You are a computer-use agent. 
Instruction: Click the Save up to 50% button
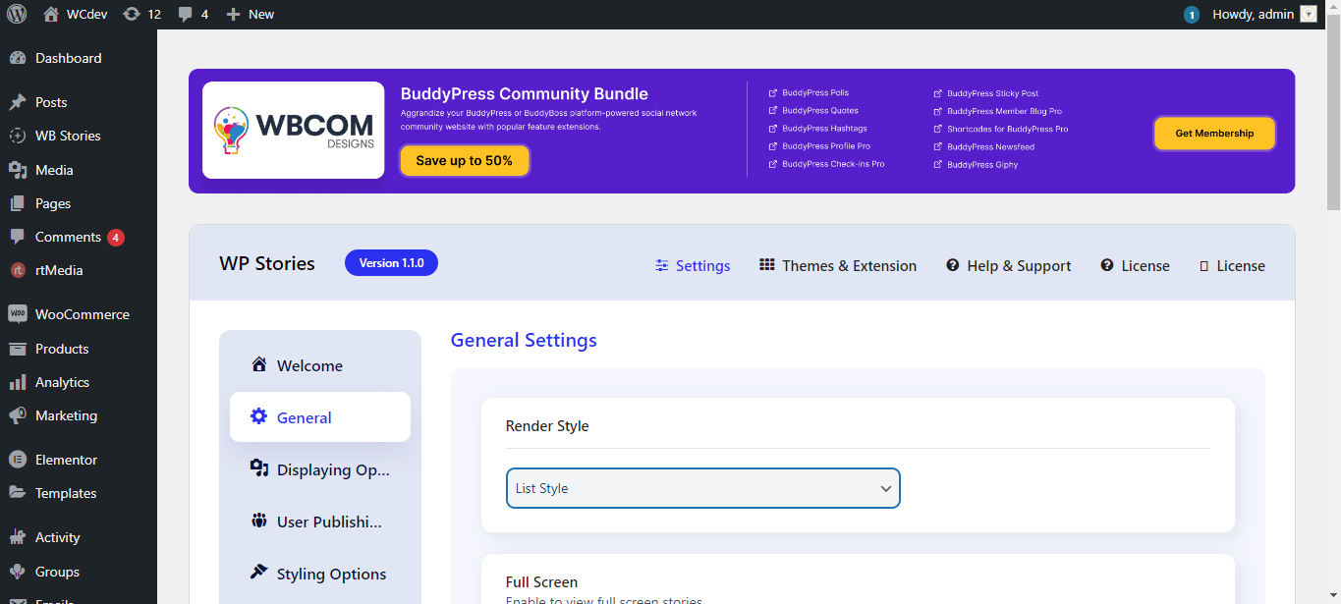click(465, 161)
